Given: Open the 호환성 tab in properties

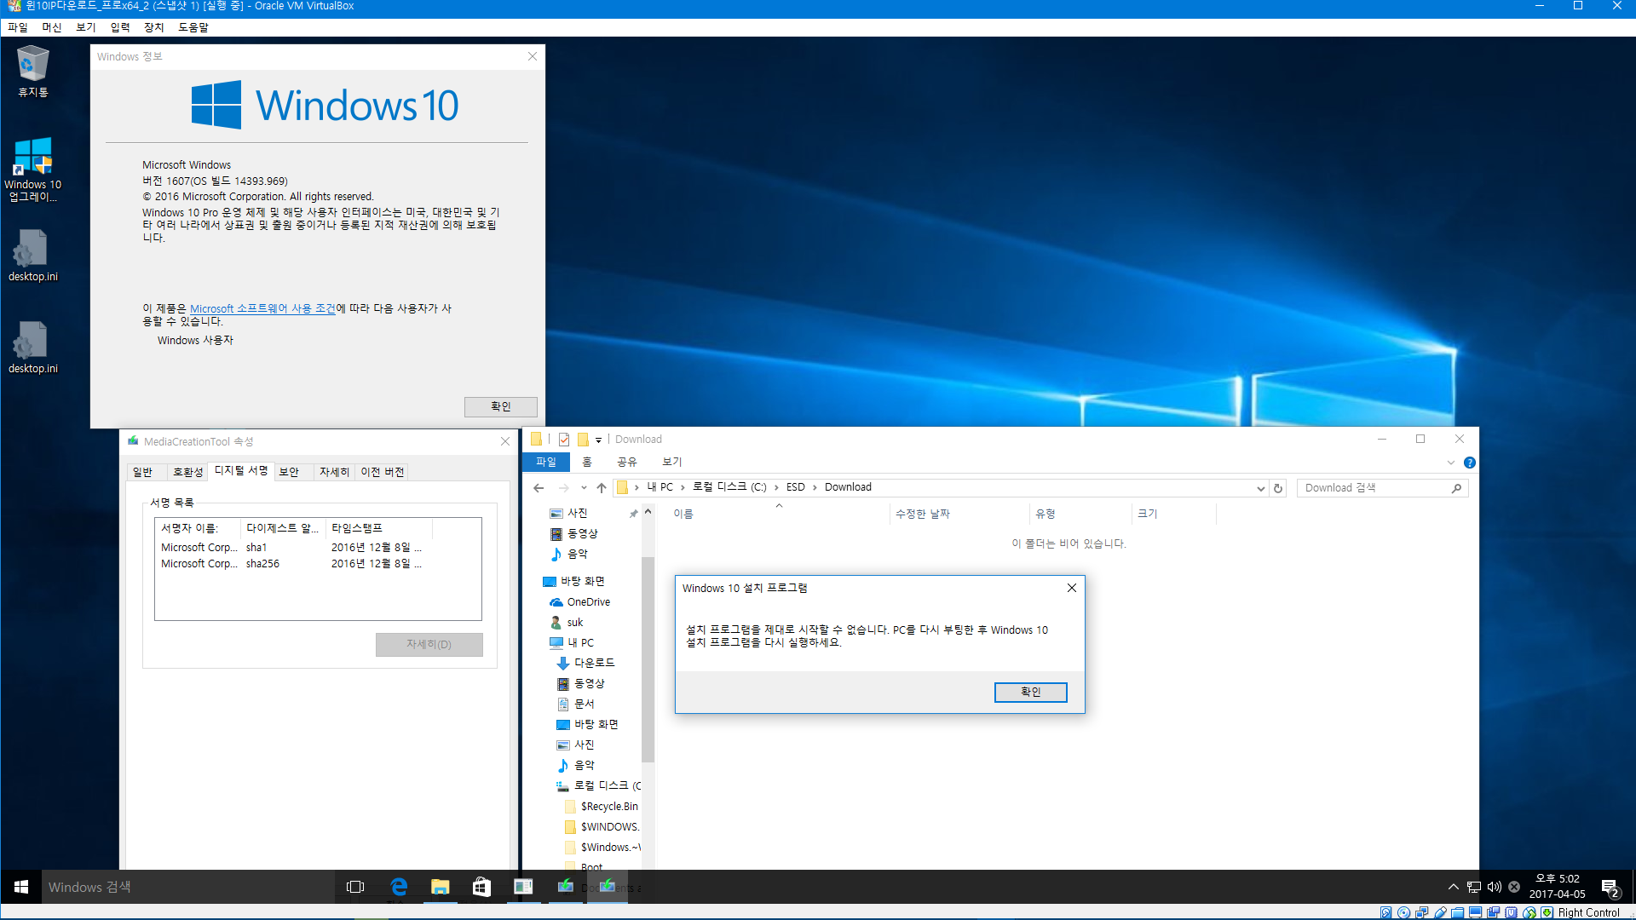Looking at the screenshot, I should click(x=188, y=472).
